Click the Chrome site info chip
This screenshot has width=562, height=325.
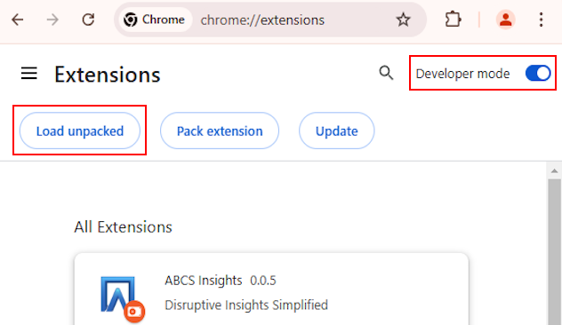point(155,20)
